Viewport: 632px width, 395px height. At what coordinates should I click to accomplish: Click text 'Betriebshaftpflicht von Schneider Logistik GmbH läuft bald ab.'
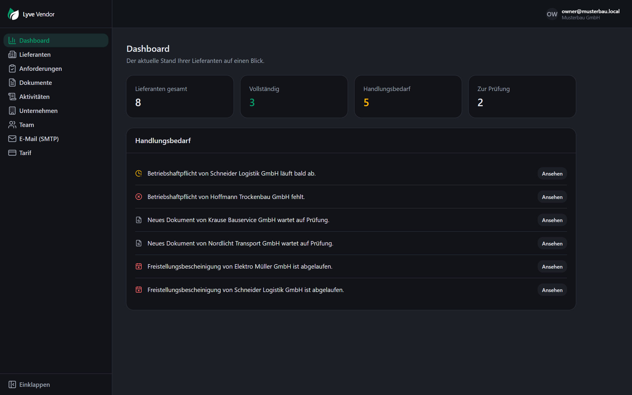pos(232,174)
